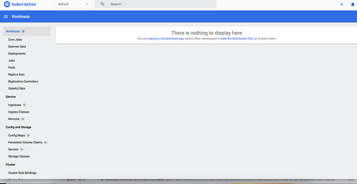Open Storage Classes

19,156
